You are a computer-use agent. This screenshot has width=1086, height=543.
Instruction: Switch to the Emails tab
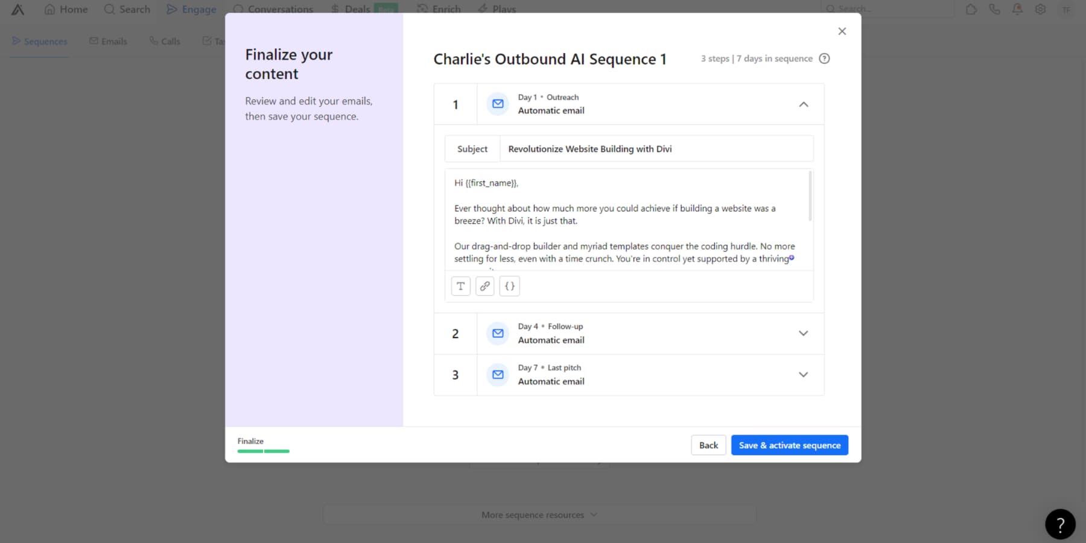pos(108,41)
